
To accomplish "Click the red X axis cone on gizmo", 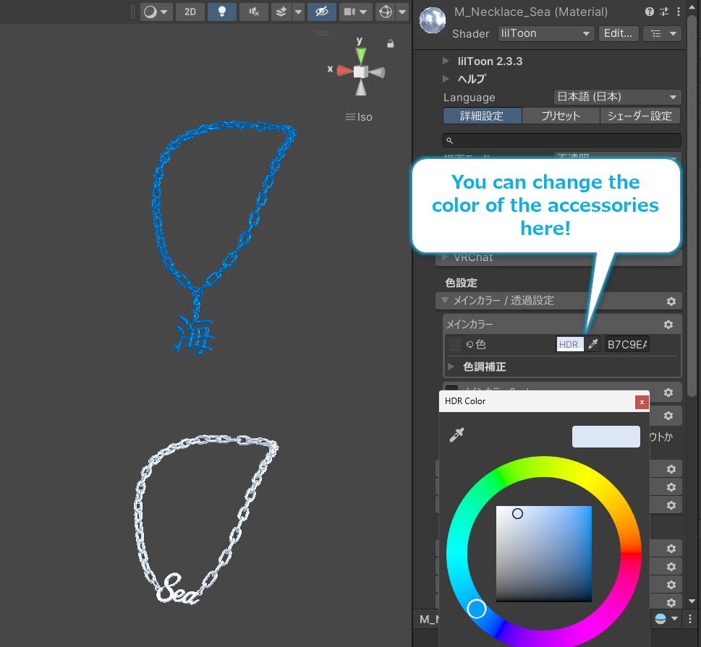I will coord(344,71).
